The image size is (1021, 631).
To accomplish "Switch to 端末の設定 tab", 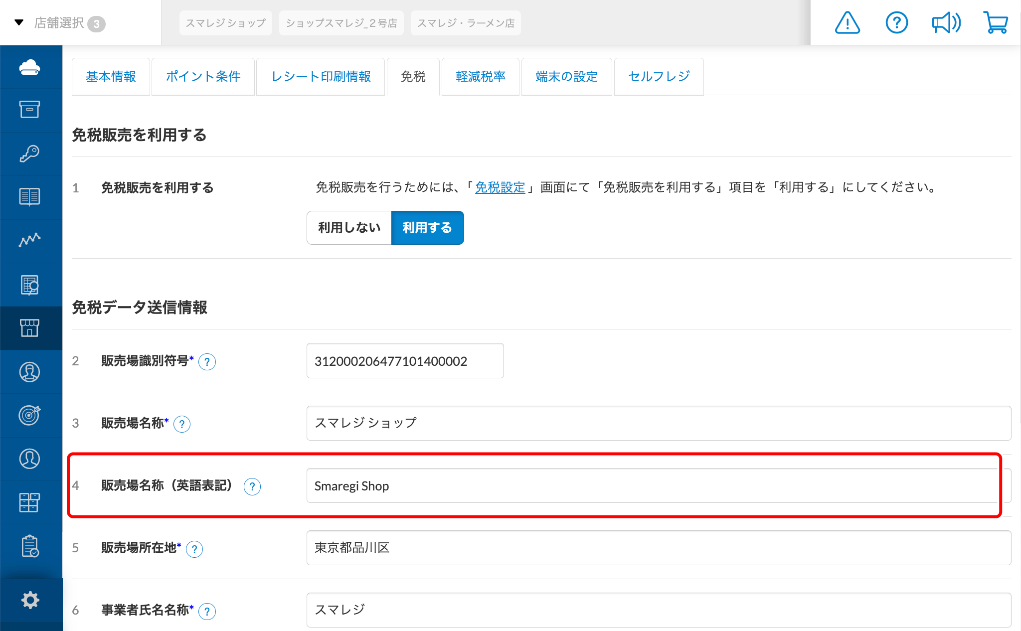I will click(x=567, y=77).
